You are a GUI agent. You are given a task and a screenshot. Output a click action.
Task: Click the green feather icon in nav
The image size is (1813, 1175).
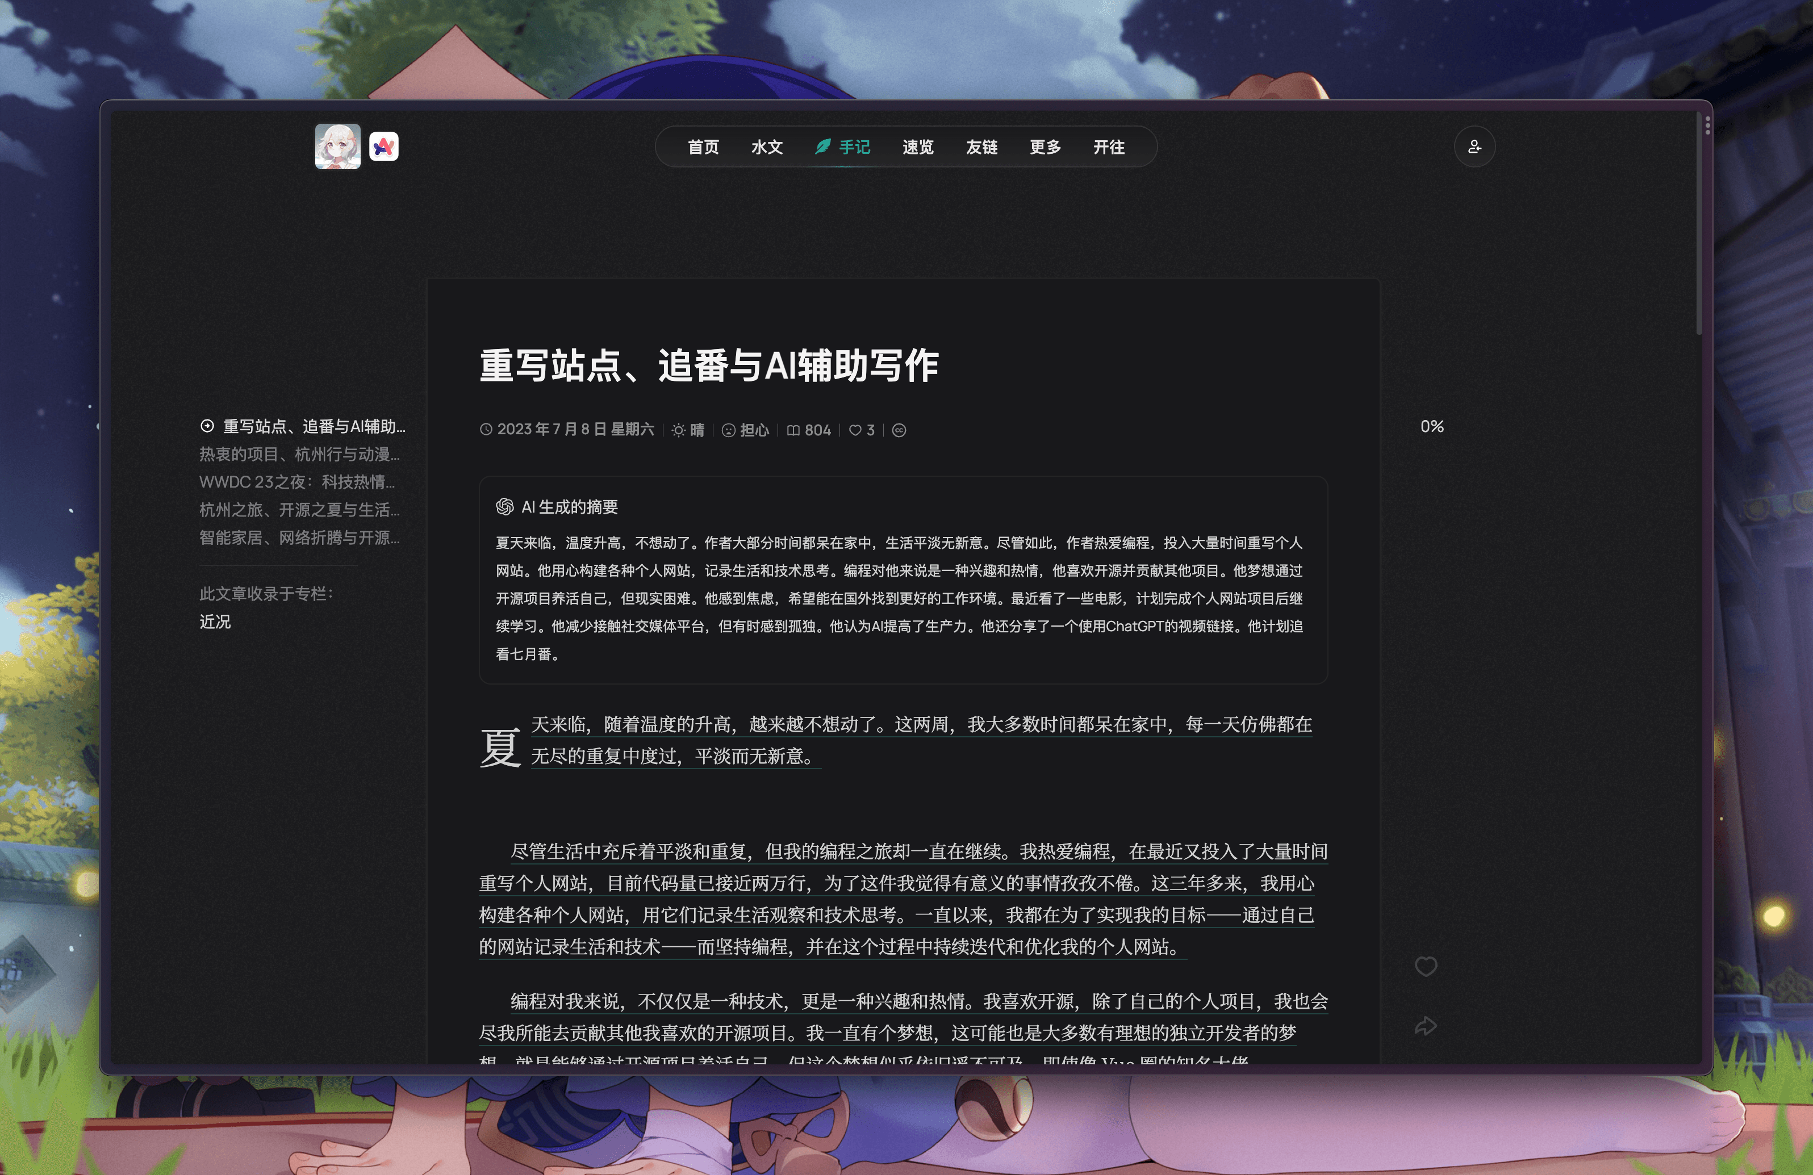[x=822, y=147]
